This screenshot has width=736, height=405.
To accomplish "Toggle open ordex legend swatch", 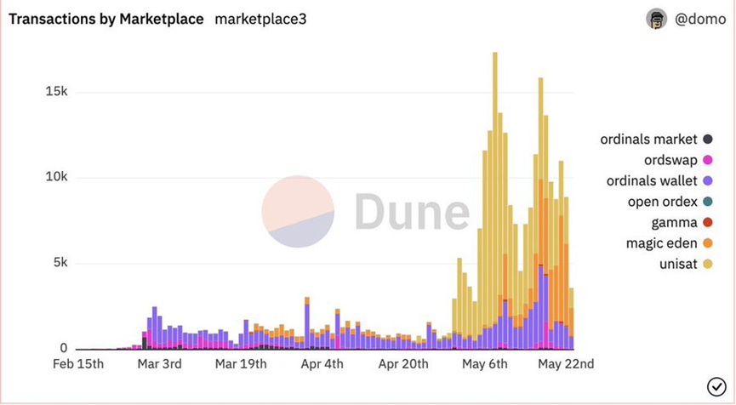I will point(707,202).
